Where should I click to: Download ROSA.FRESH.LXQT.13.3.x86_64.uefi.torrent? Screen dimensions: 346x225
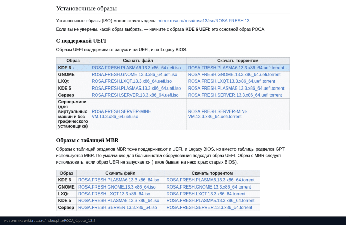pyautogui.click(x=231, y=81)
